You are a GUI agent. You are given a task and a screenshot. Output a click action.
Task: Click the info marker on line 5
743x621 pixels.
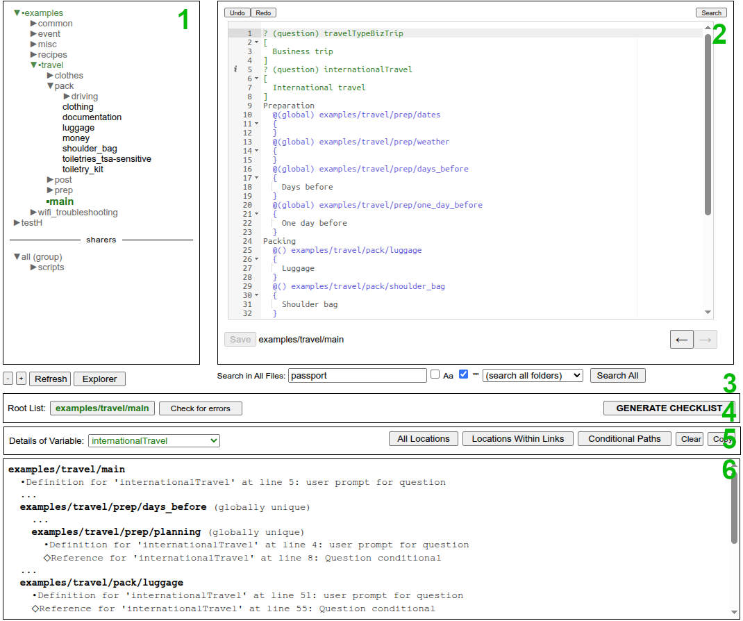point(236,69)
